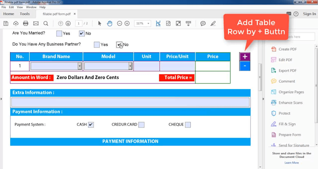Check the CHEQUE checkbox

pyautogui.click(x=188, y=125)
